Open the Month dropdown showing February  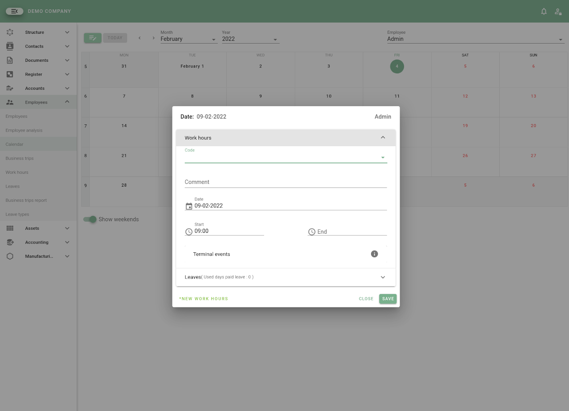tap(188, 39)
